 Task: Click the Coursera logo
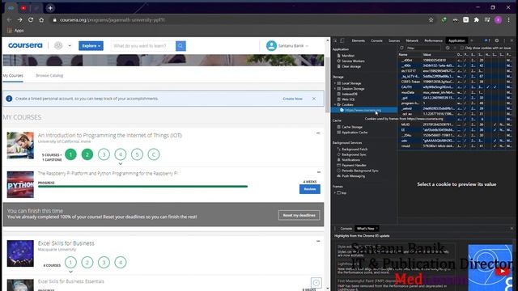25,45
